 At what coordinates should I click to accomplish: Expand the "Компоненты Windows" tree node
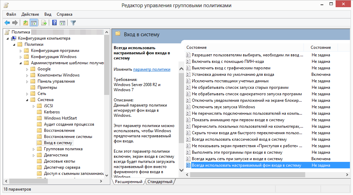[x=27, y=75]
